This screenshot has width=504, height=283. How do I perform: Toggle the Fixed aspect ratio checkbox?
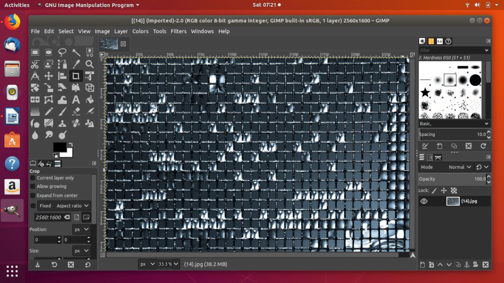[33, 206]
